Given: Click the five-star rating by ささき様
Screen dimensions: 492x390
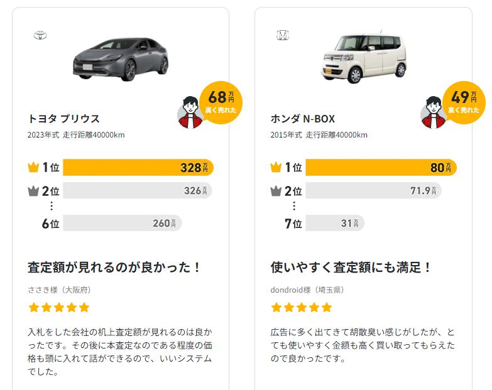Looking at the screenshot, I should point(58,308).
